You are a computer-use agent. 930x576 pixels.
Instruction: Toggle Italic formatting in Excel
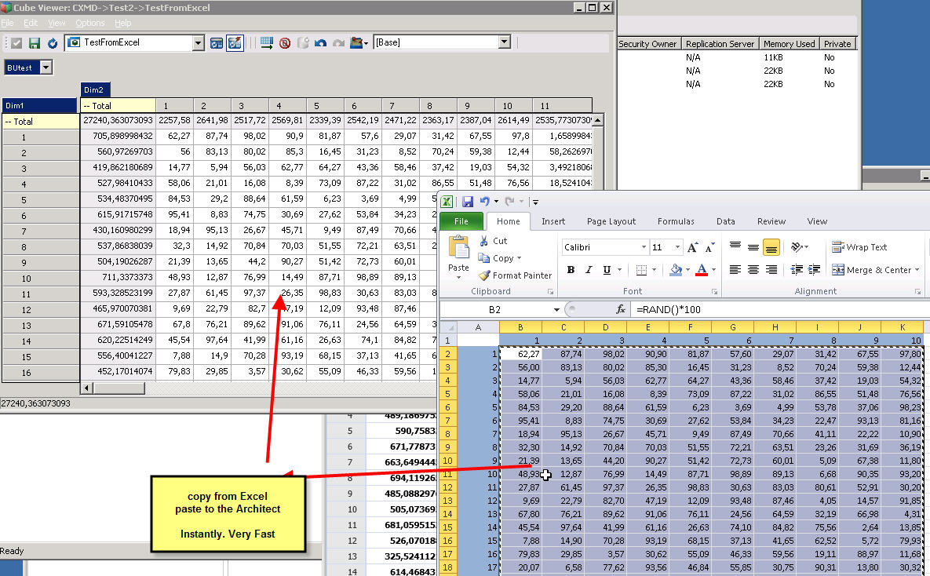589,270
